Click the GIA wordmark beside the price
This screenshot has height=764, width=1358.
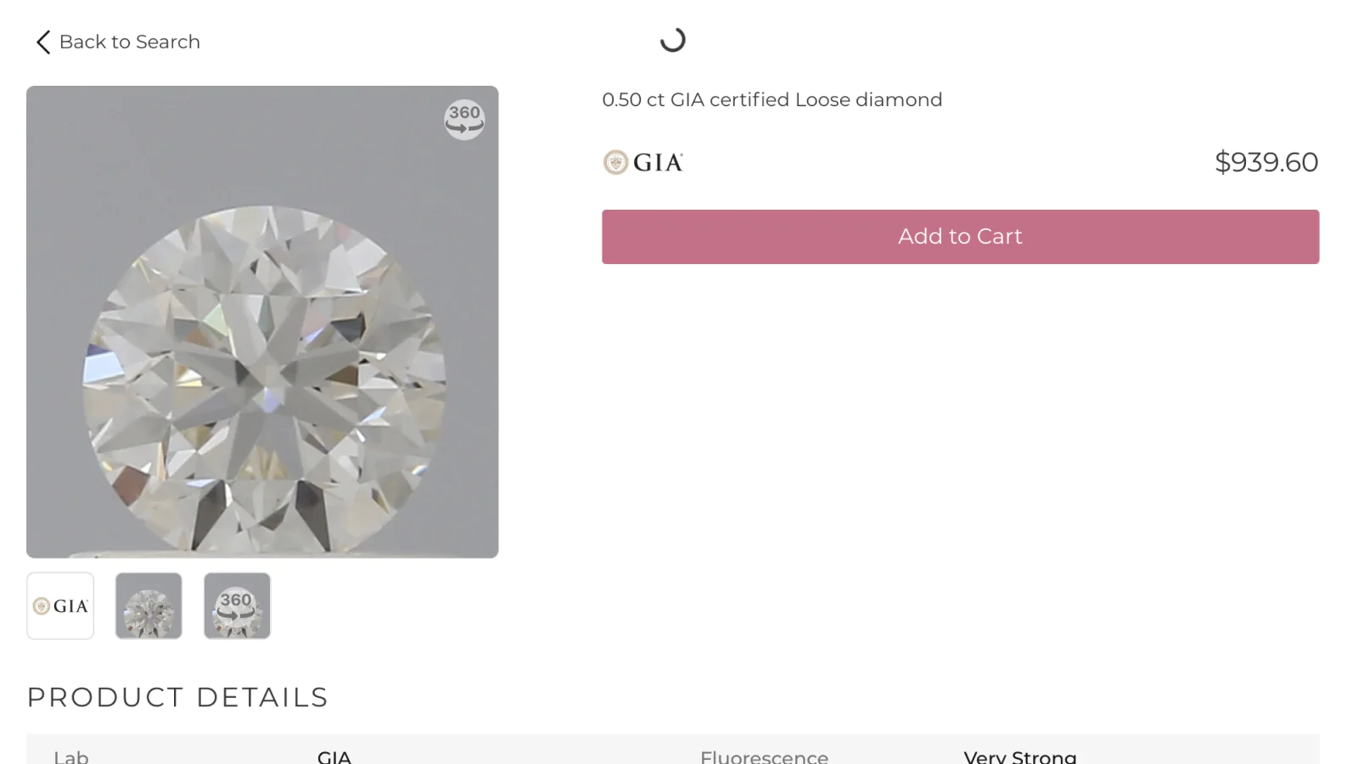[x=658, y=162]
